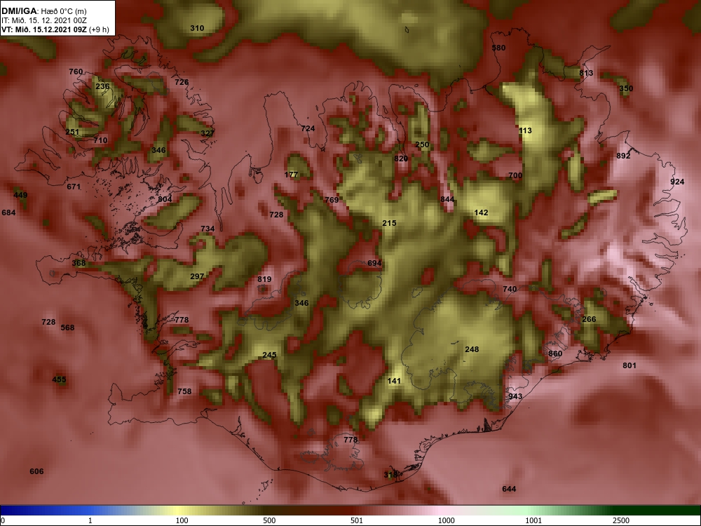Select the map value label 740
701x526 pixels.
(x=510, y=290)
